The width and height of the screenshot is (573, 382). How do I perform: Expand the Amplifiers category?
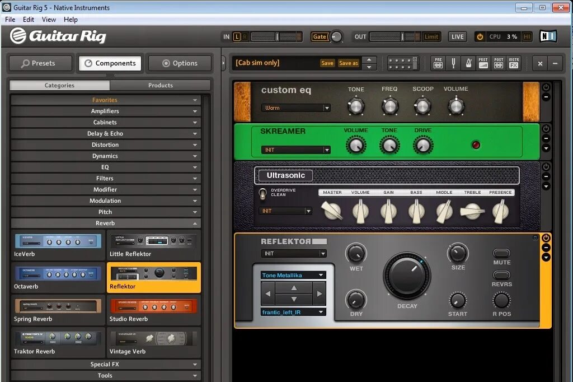tap(106, 111)
